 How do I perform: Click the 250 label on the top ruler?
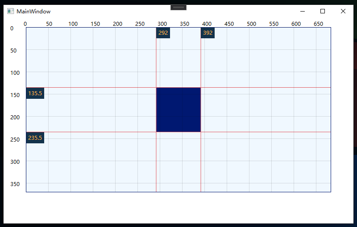[x=140, y=24]
